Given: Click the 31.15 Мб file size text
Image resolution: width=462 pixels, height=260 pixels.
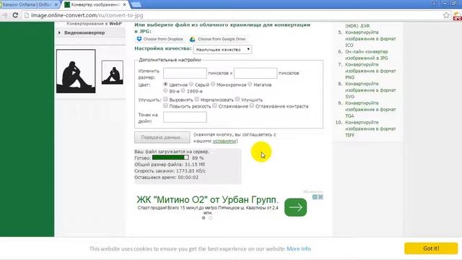Looking at the screenshot, I should coord(195,165).
